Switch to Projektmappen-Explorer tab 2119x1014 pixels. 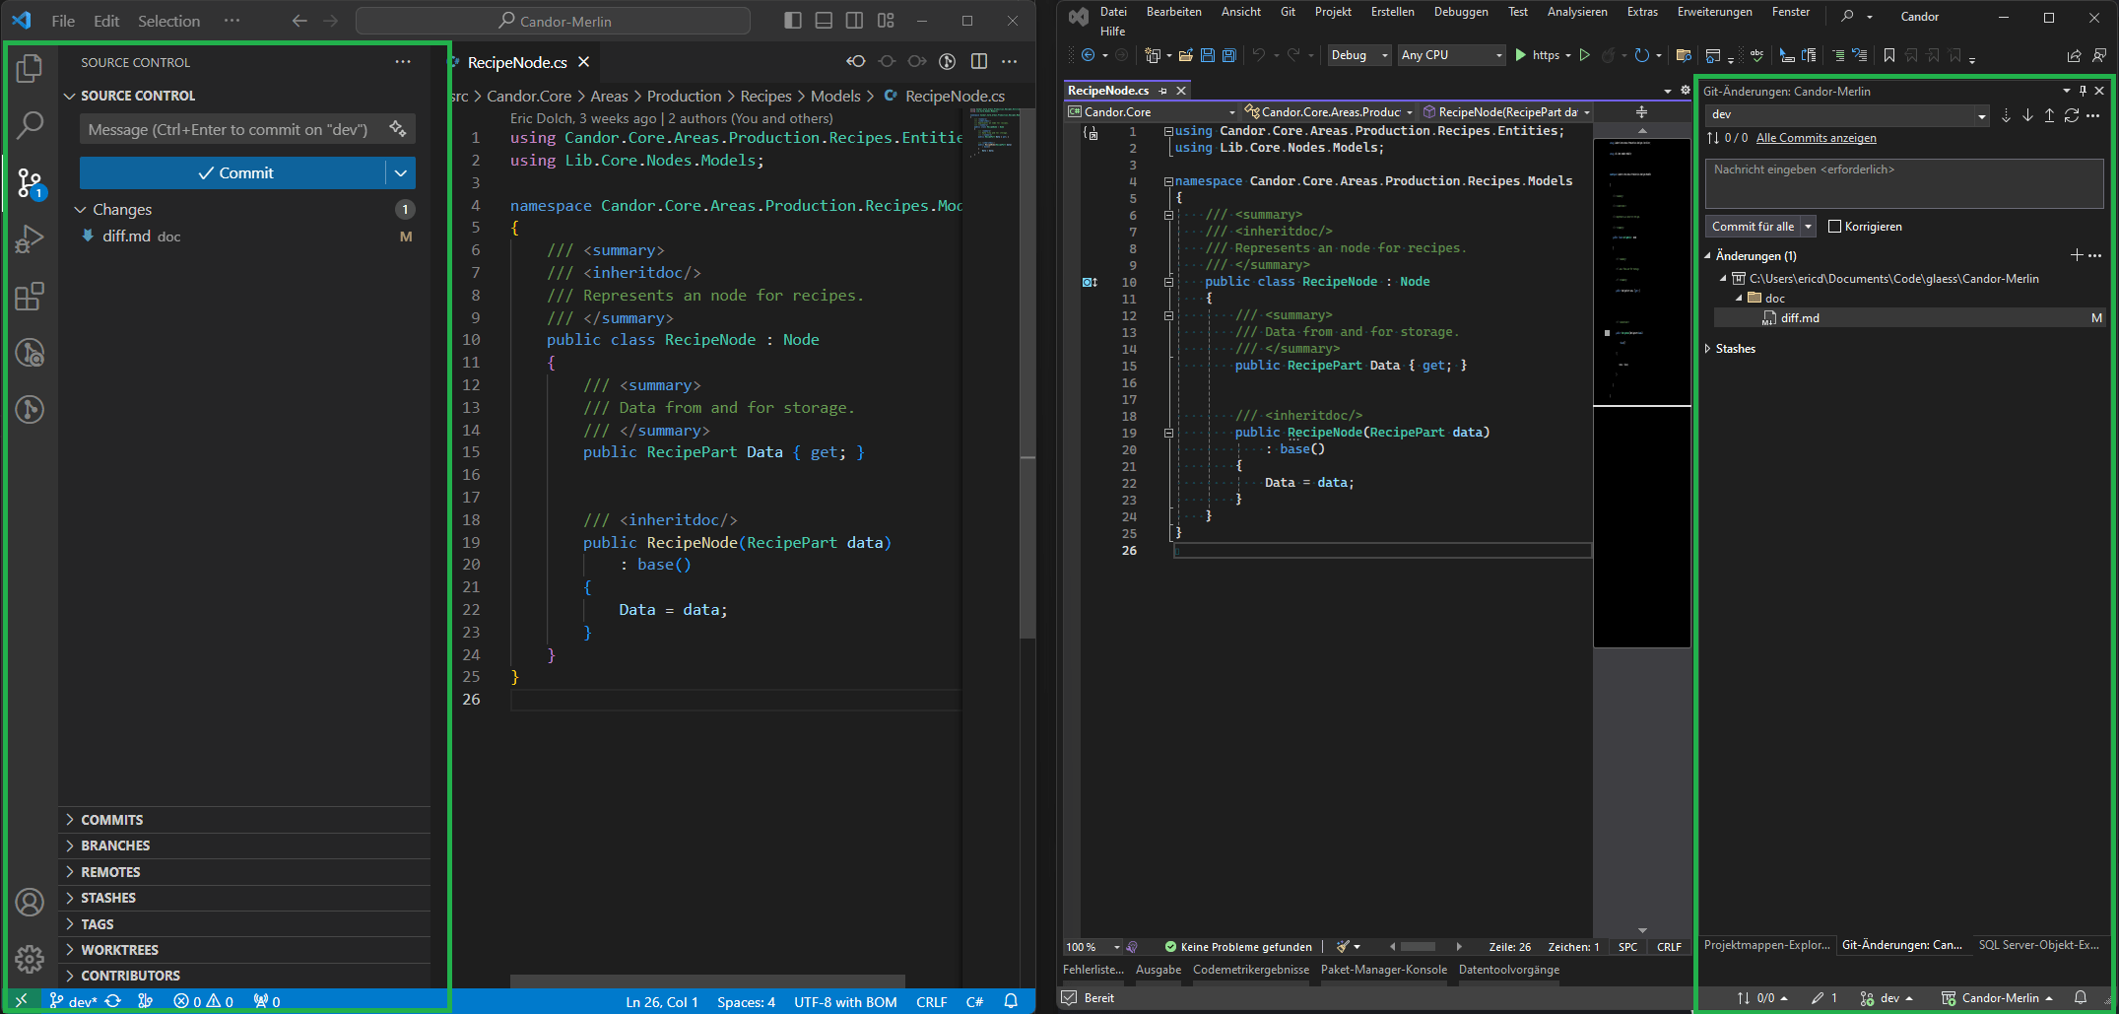point(1766,945)
